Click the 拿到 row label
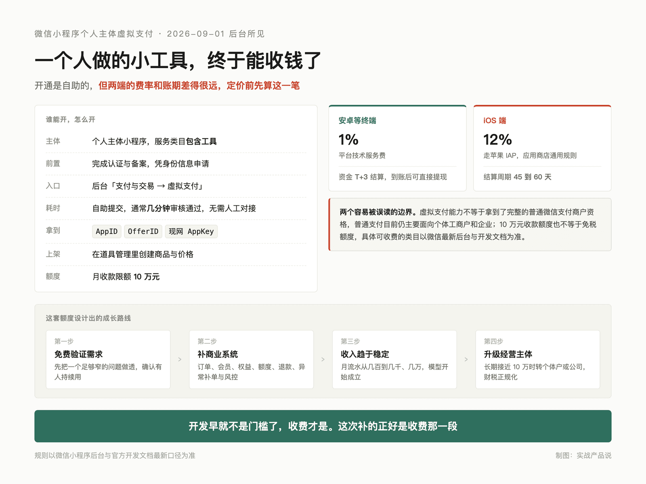 point(53,230)
